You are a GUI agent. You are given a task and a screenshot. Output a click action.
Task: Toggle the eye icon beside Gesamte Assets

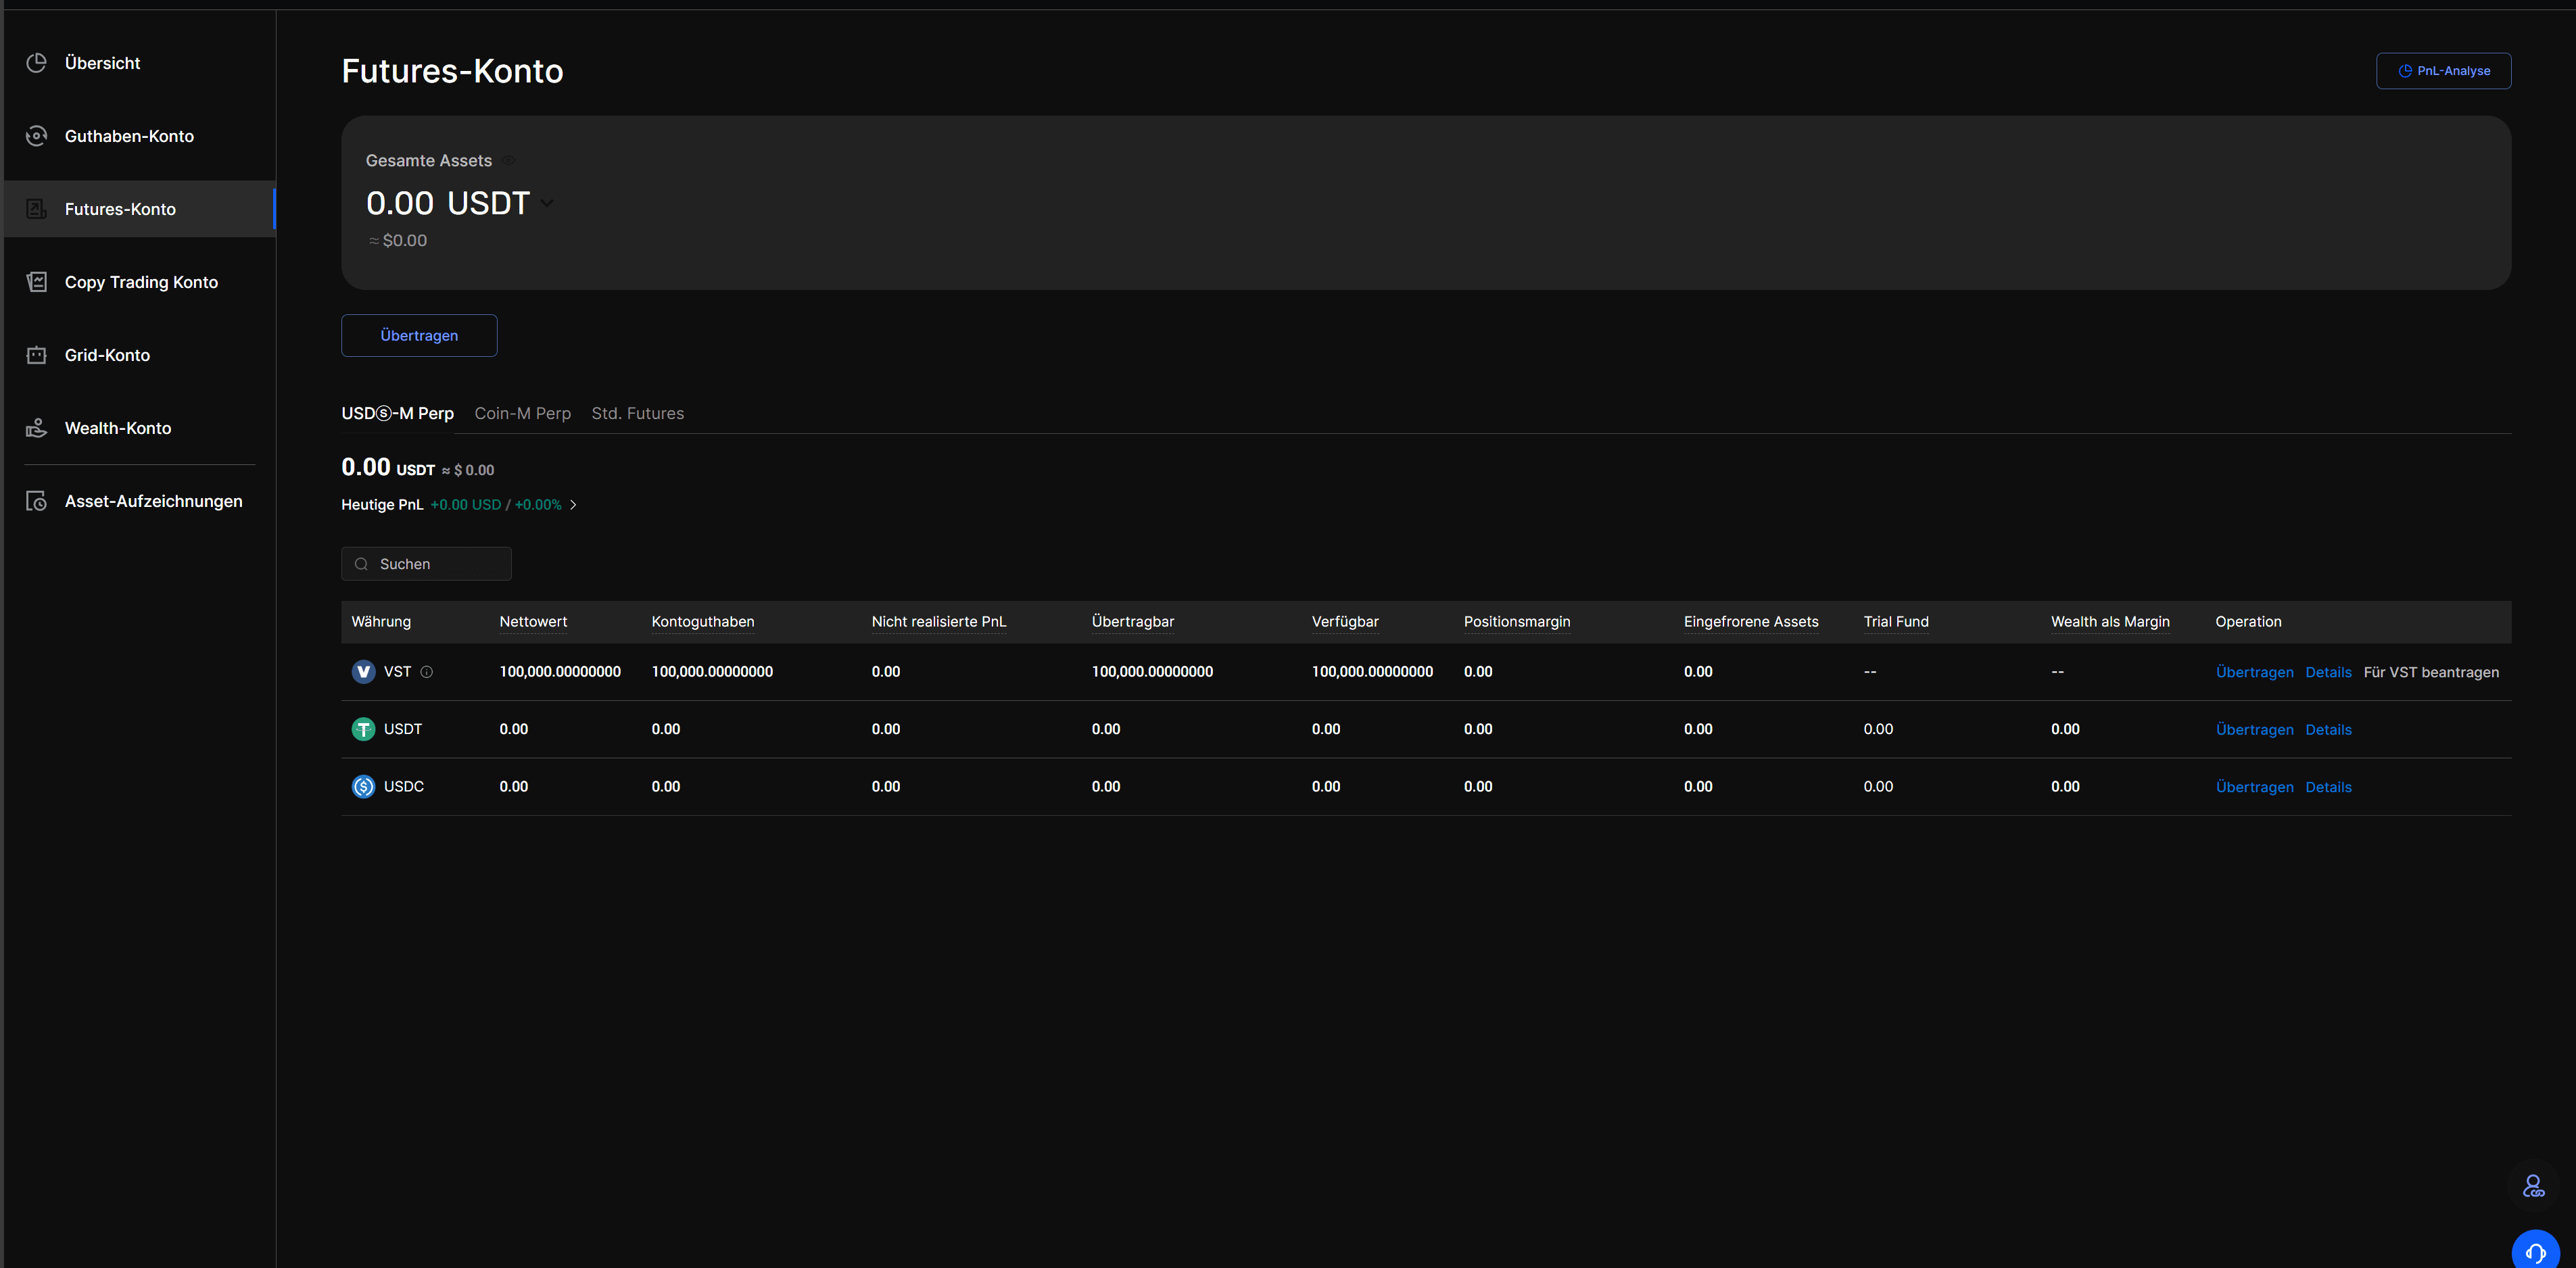[509, 161]
